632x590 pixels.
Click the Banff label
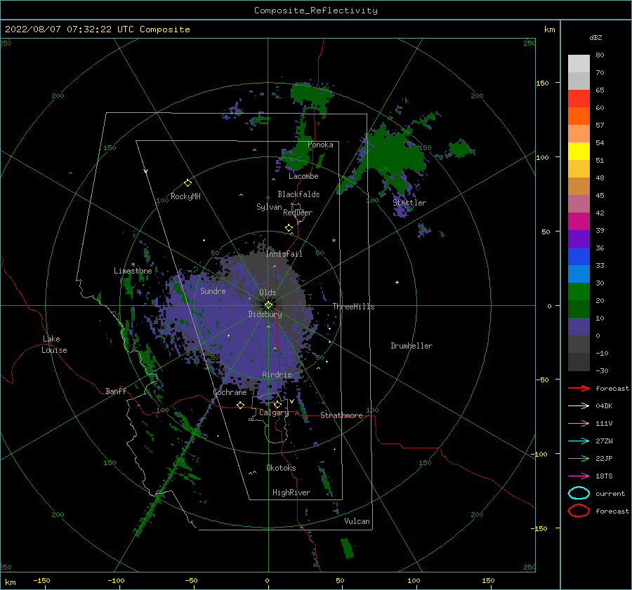click(116, 391)
